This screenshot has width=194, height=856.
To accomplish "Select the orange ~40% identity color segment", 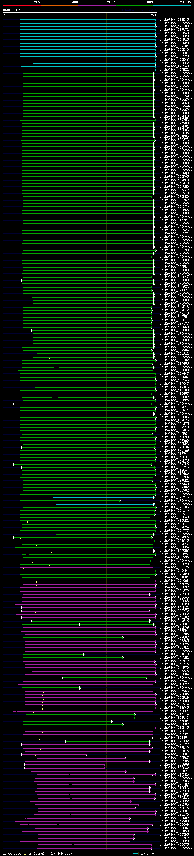I will click(x=59, y=6).
